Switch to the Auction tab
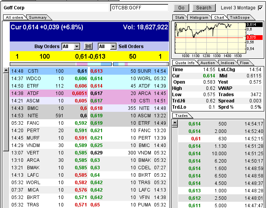 (208, 63)
